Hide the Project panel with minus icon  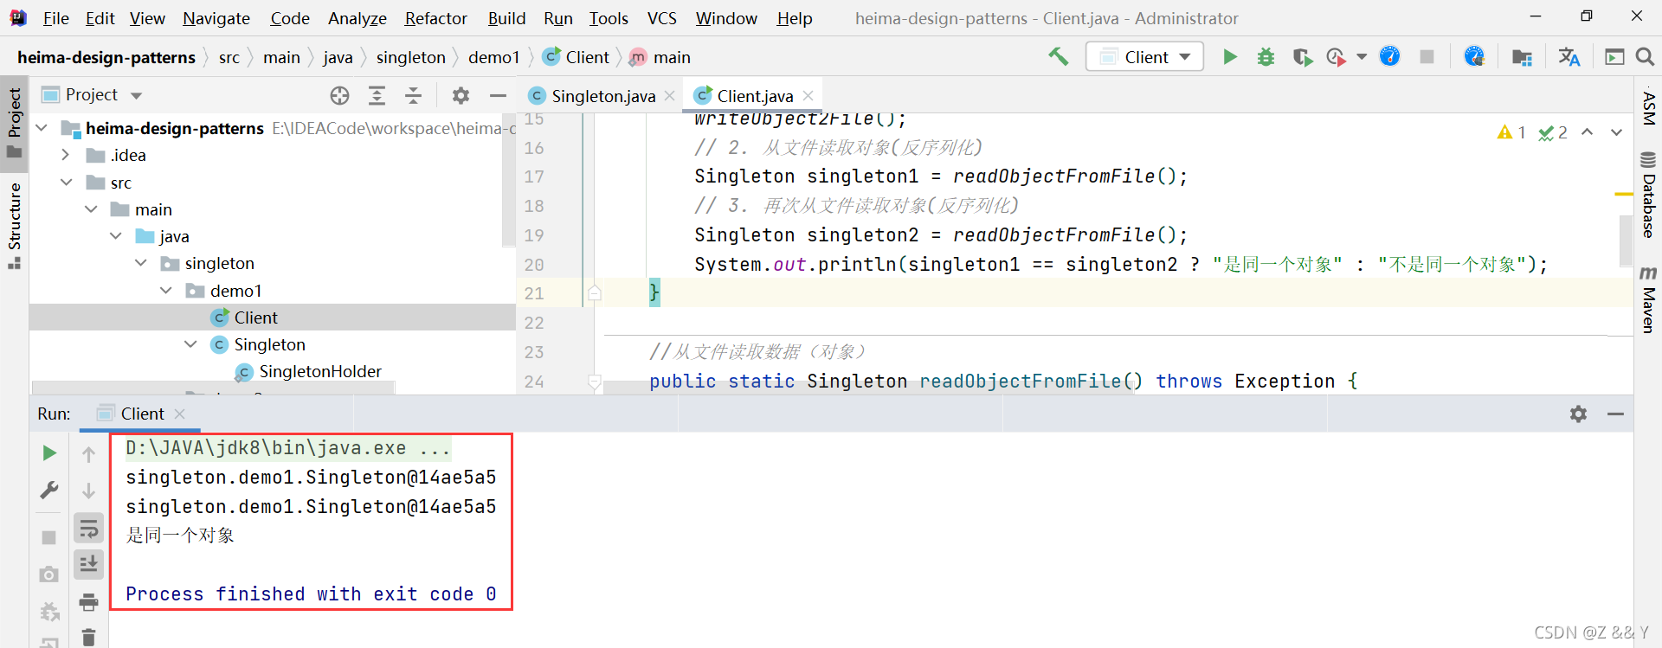tap(498, 95)
